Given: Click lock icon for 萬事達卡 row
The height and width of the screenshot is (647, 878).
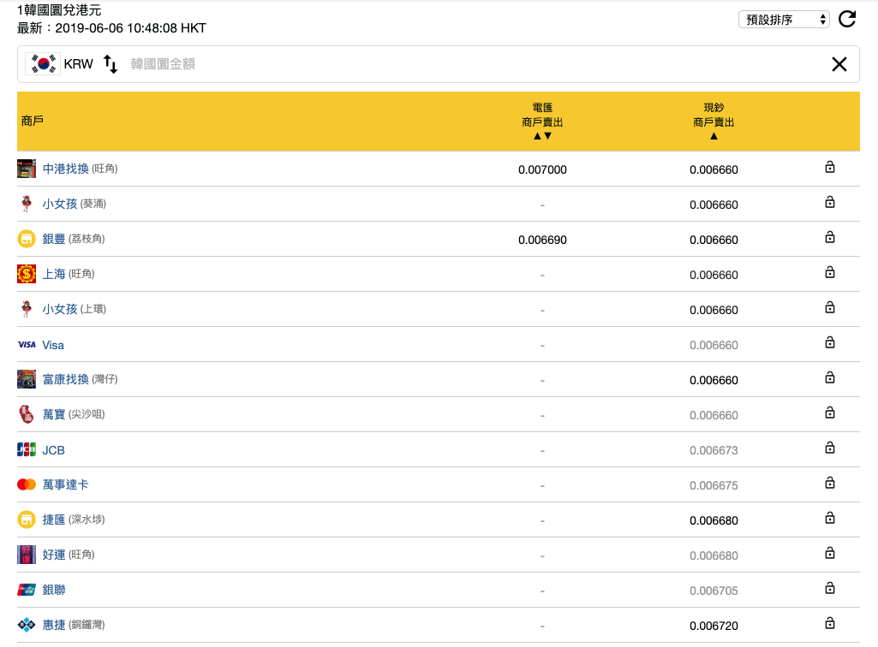Looking at the screenshot, I should 830,483.
